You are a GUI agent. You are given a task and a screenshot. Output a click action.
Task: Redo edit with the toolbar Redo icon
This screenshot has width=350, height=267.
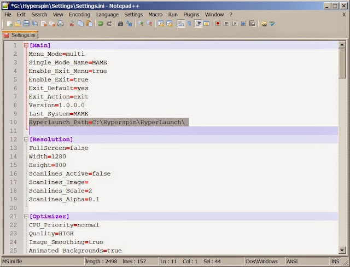(109, 24)
